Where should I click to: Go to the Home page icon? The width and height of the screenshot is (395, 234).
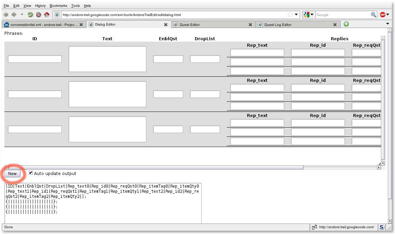pos(46,15)
